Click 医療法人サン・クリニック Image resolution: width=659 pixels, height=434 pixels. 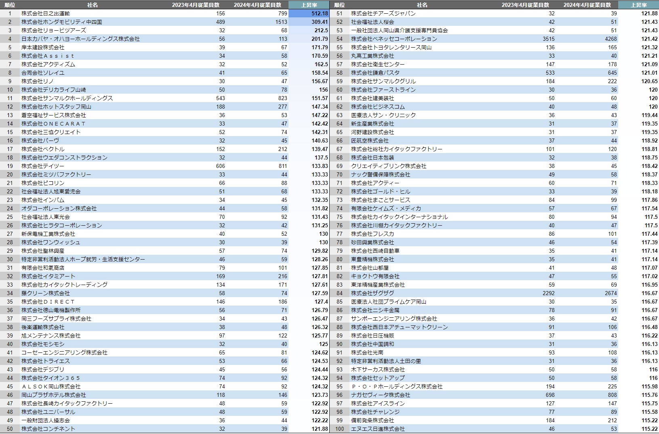click(383, 115)
